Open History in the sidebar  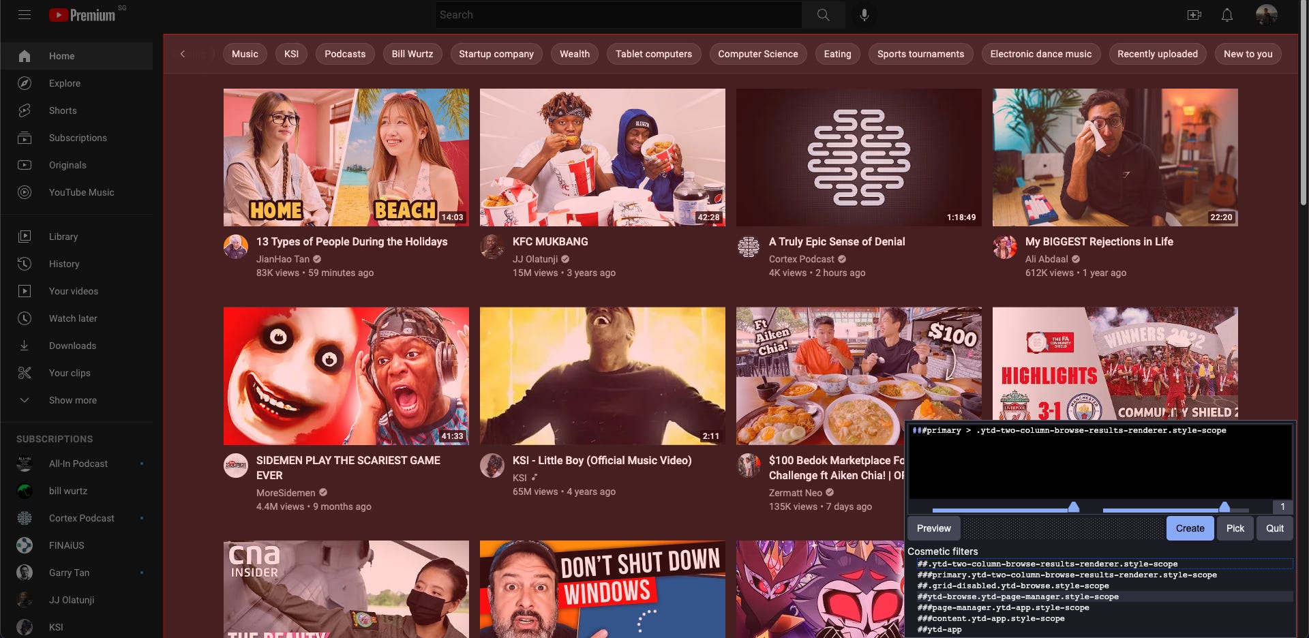[x=76, y=264]
